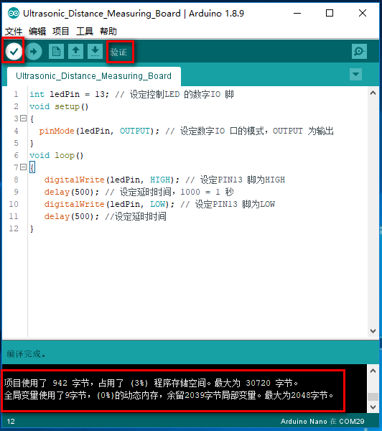This screenshot has width=382, height=431.
Task: Open the 项目 menu
Action: (x=61, y=32)
